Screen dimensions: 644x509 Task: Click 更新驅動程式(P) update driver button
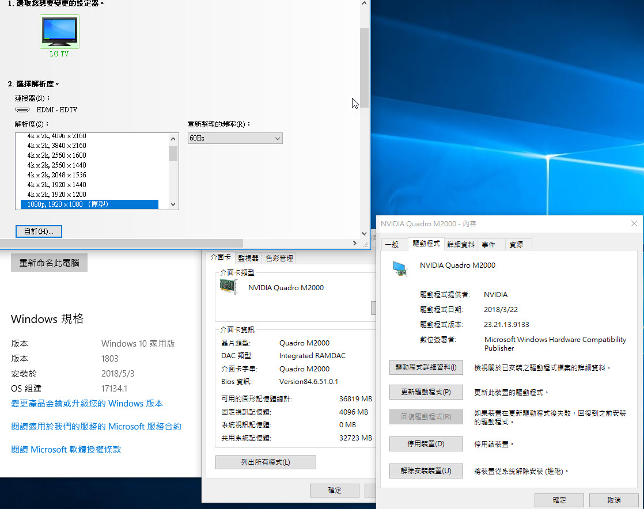426,392
